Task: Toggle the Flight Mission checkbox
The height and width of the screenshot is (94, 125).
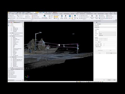Action: click(11, 64)
